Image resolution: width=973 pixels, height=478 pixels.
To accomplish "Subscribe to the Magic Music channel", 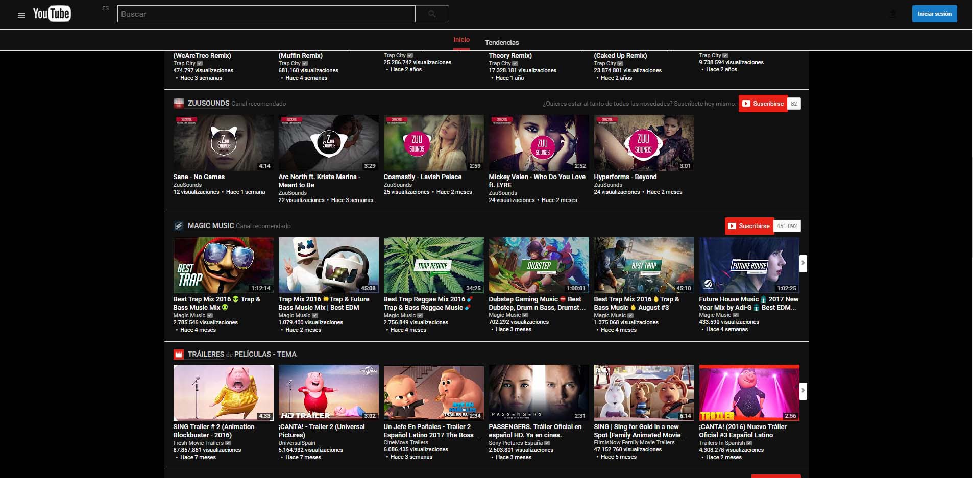I will (x=749, y=226).
